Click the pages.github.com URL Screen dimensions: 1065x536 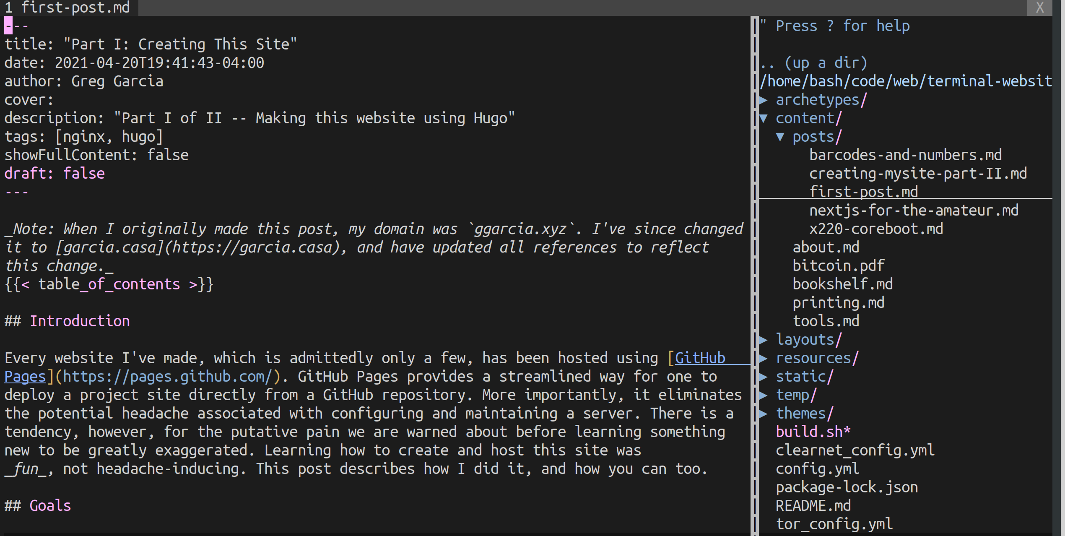pyautogui.click(x=168, y=377)
